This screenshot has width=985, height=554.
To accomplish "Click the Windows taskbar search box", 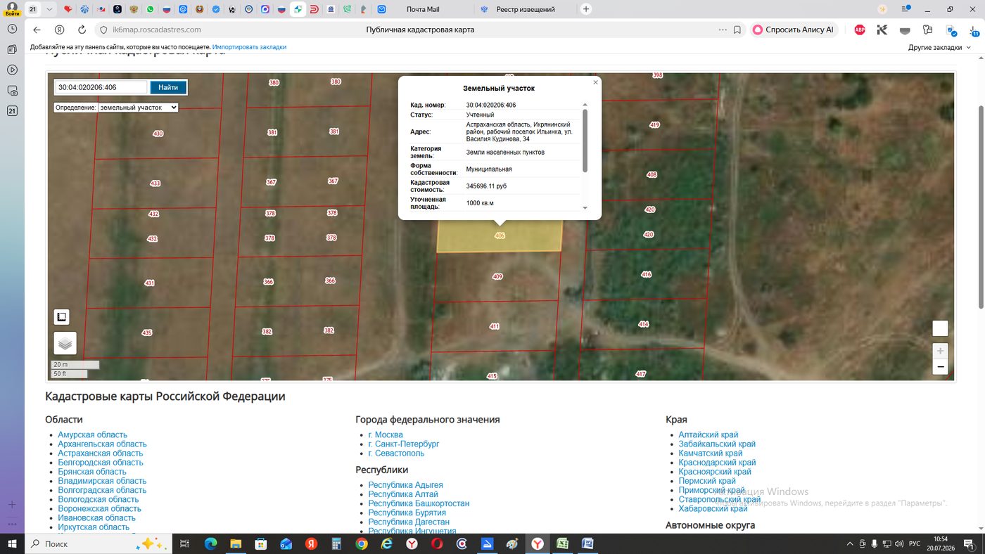I will click(x=99, y=544).
